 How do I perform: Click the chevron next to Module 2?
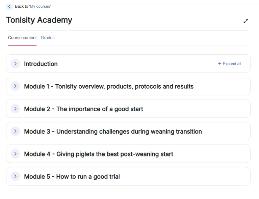tap(15, 109)
